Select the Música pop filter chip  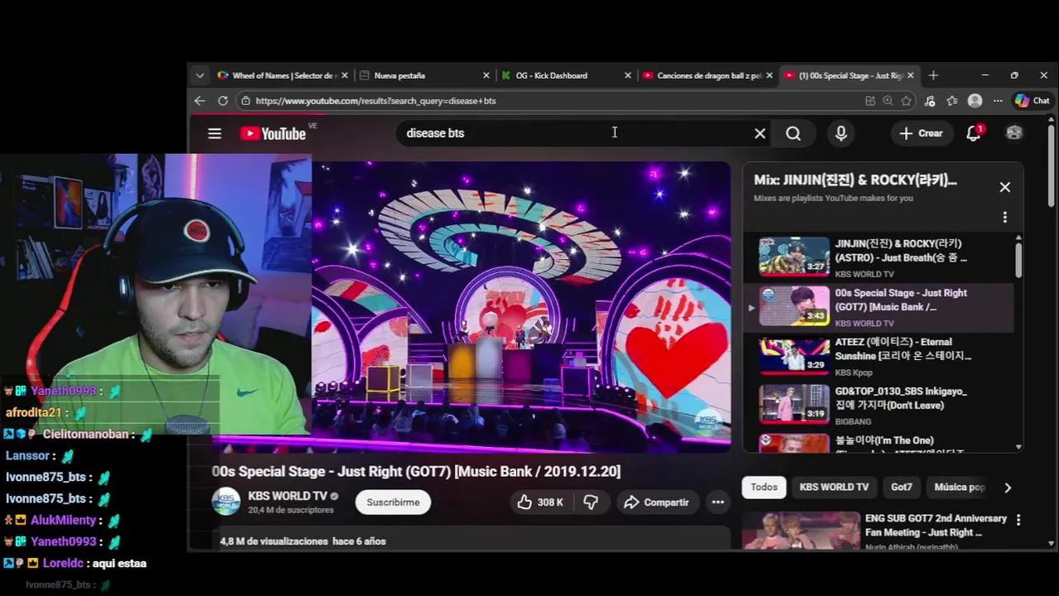click(960, 488)
